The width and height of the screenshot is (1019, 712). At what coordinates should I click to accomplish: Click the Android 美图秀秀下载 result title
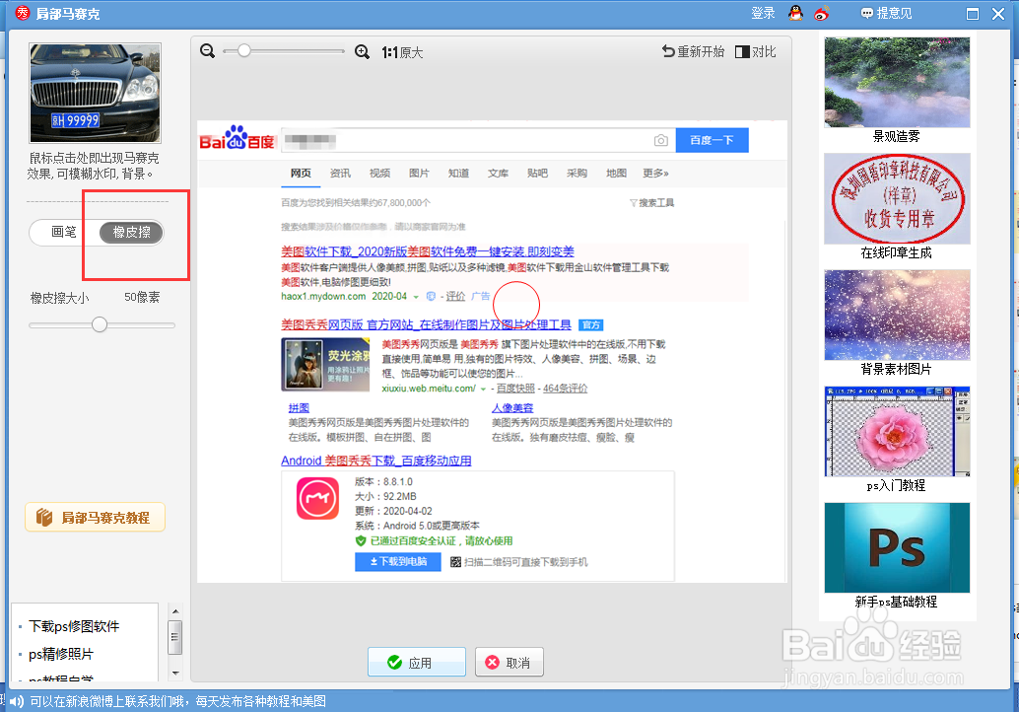[376, 461]
